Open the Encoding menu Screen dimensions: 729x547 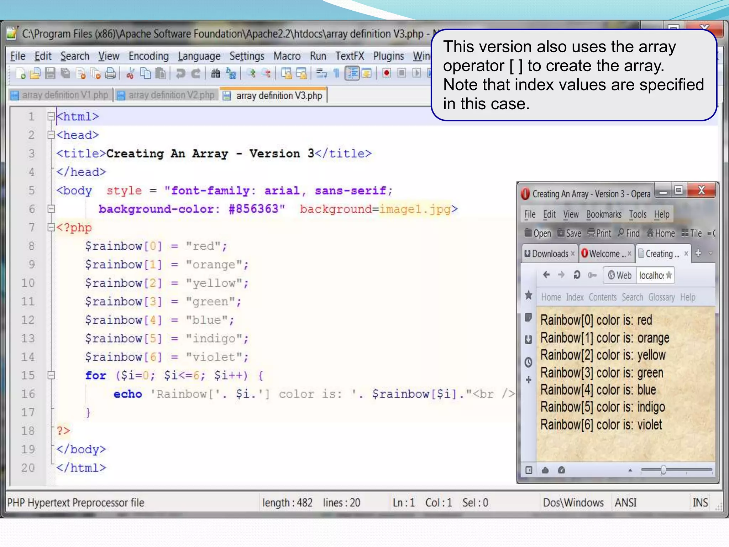pyautogui.click(x=148, y=56)
